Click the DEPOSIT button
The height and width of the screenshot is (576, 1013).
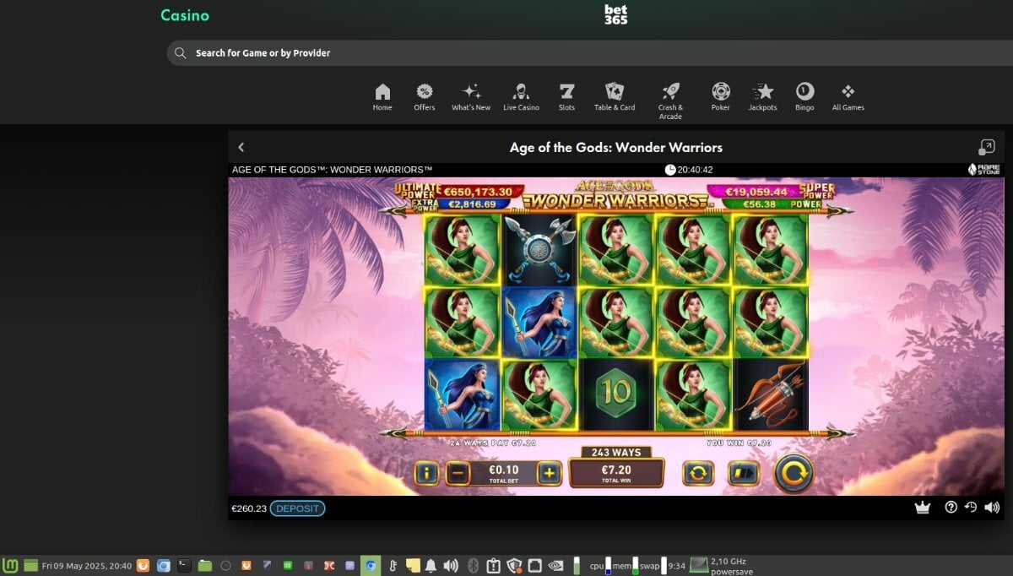(297, 508)
